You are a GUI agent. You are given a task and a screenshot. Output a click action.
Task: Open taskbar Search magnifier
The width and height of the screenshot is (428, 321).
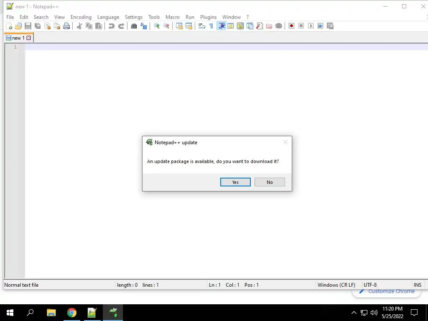click(x=30, y=313)
